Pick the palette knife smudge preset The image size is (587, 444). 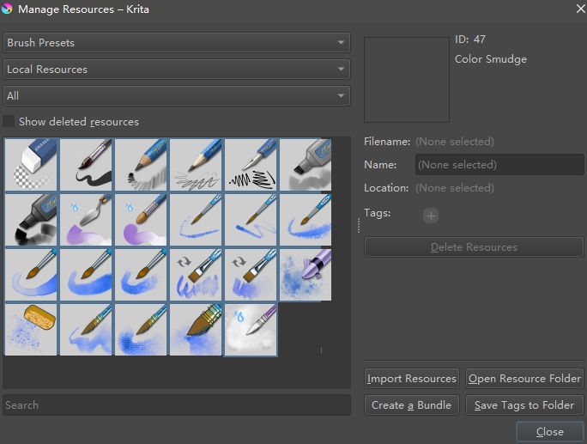click(x=86, y=220)
